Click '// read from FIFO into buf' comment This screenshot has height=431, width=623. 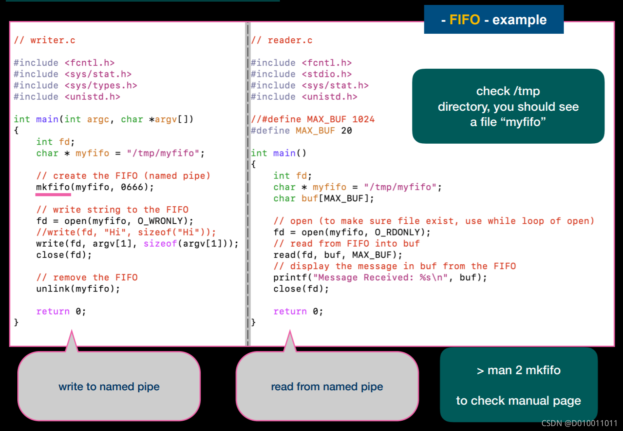tap(347, 244)
